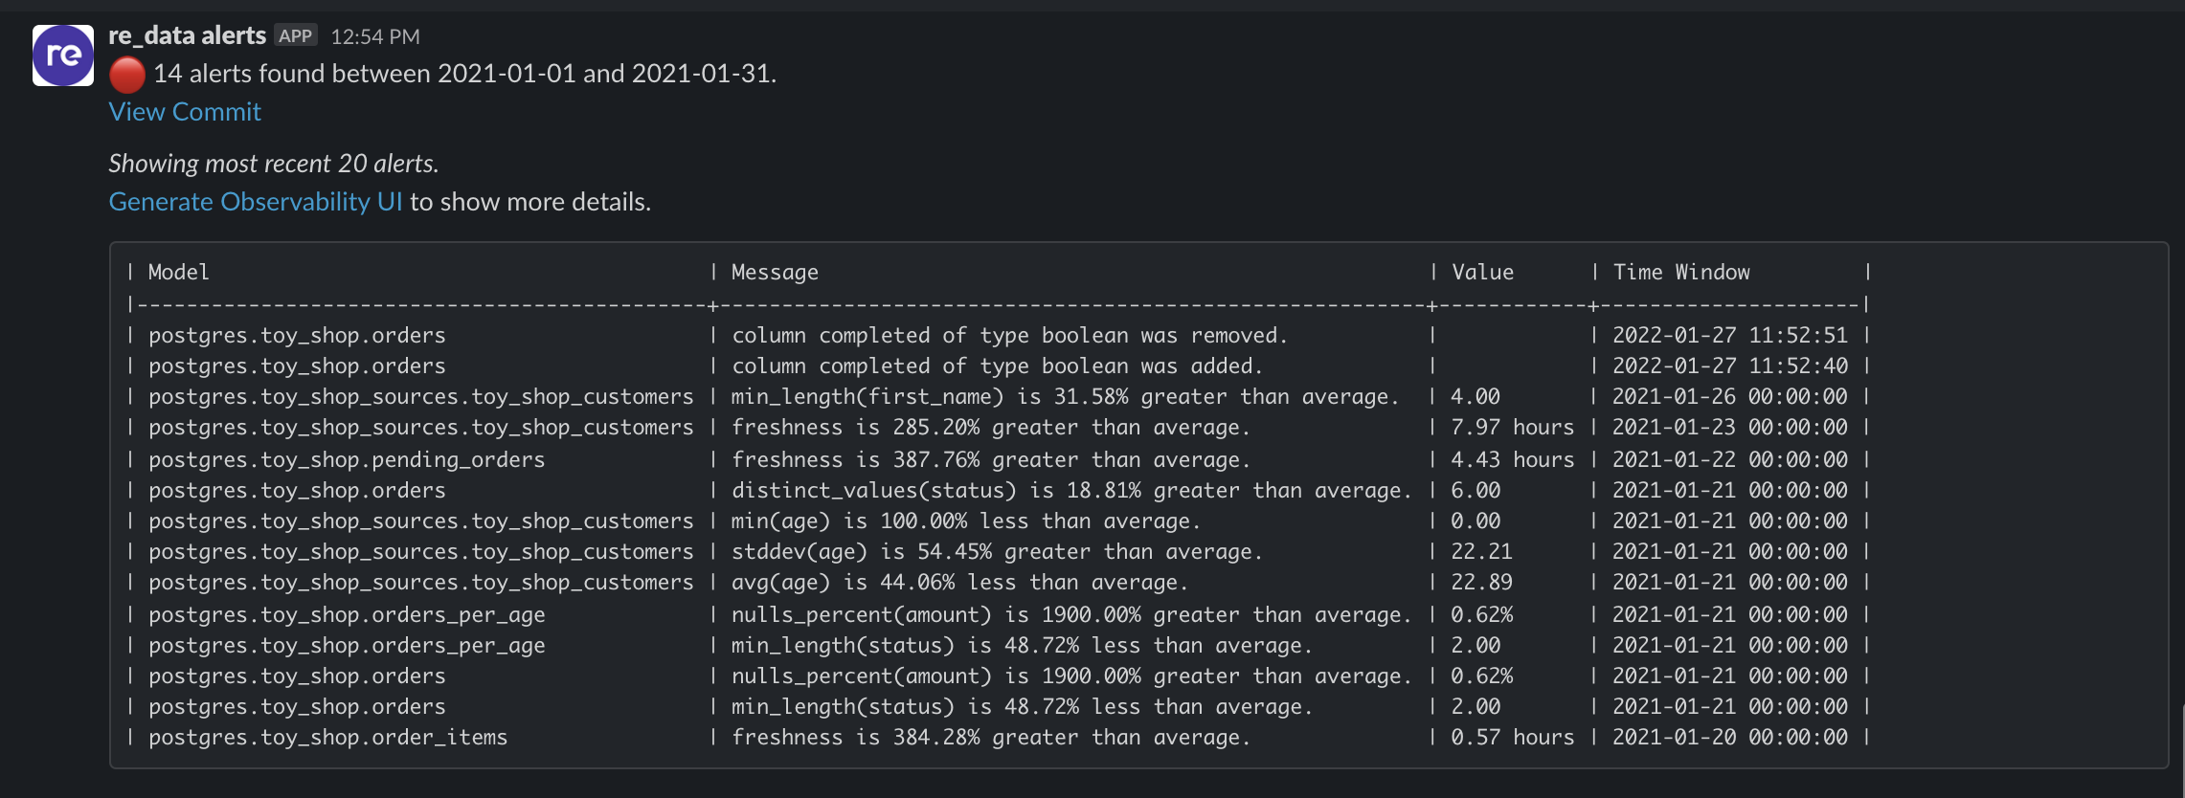Click message 'avg(age) is 44.06% less than average.'
The height and width of the screenshot is (798, 2185).
(959, 583)
